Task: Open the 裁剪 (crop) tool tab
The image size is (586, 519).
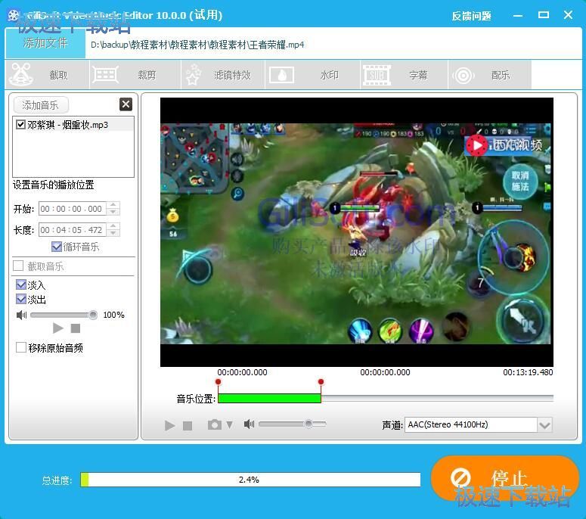Action: coord(135,75)
